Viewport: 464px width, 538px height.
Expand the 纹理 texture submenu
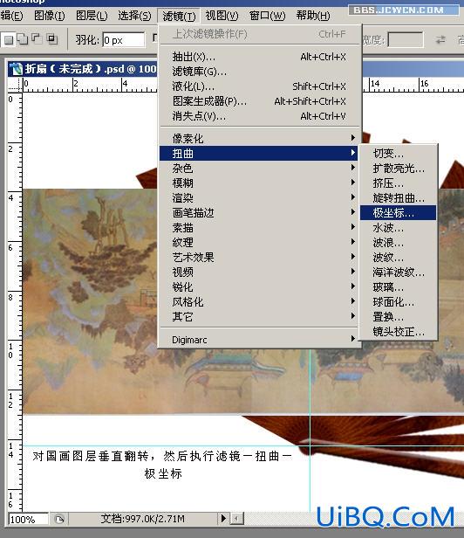point(259,242)
